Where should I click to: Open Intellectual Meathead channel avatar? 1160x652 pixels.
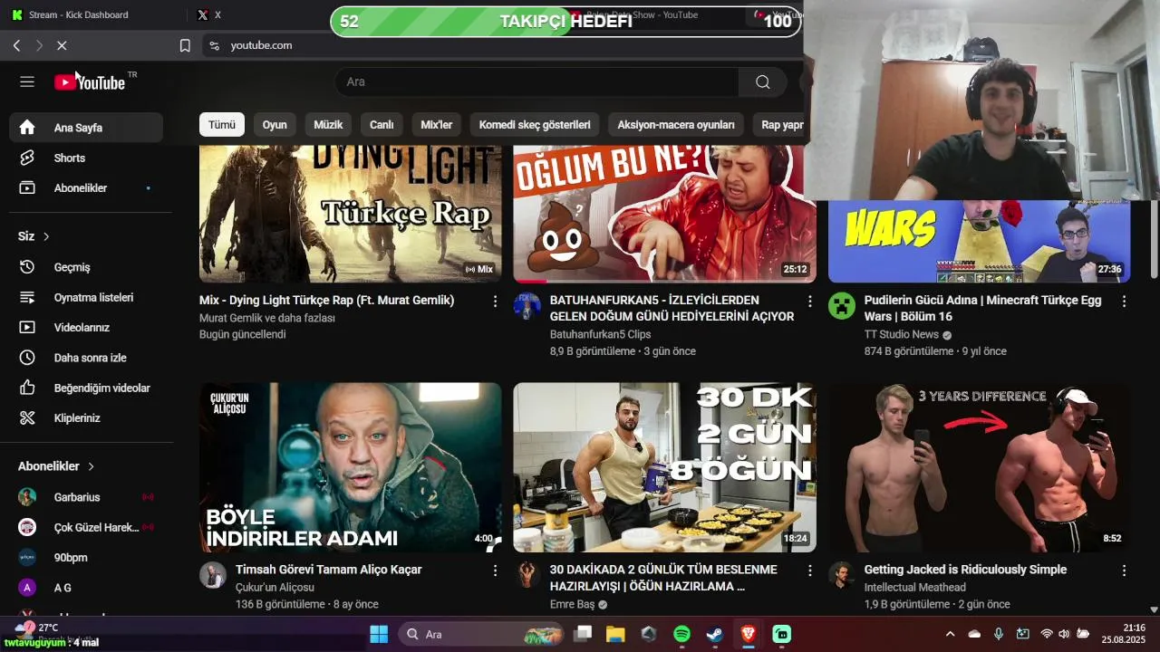tap(841, 575)
